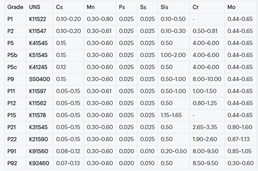
Task: Select the Si≤ column header
Action: tap(164, 7)
